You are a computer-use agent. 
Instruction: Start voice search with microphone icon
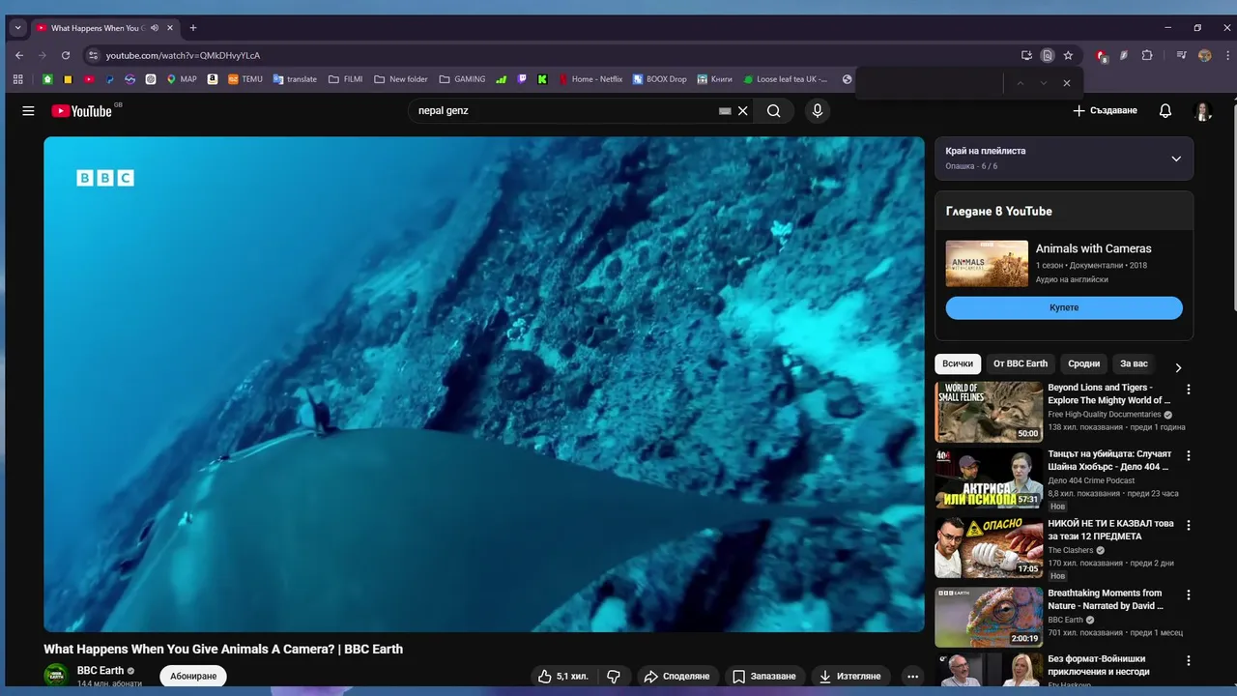(818, 111)
